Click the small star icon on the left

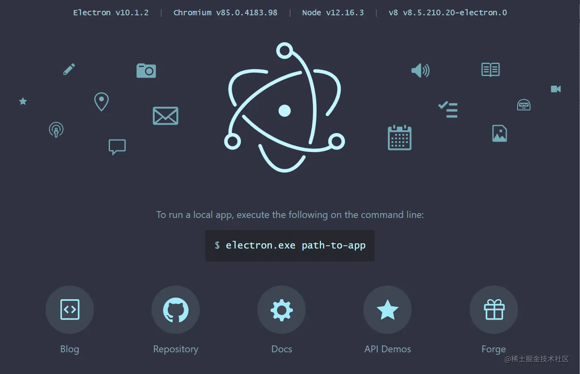tap(23, 101)
